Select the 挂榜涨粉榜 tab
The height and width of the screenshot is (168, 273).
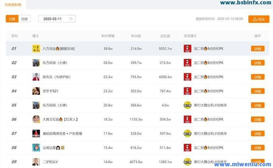[x=13, y=4]
